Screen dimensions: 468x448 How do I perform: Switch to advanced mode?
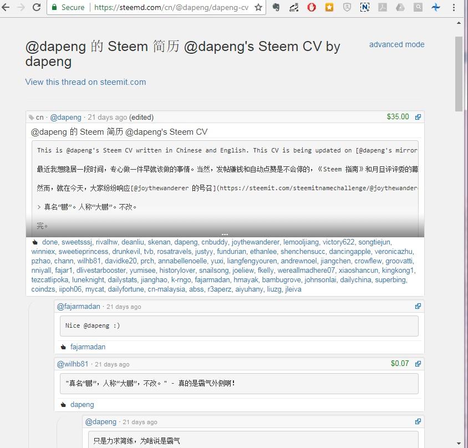point(396,44)
